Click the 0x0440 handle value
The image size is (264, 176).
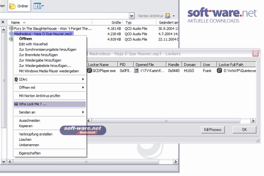pos(174,71)
